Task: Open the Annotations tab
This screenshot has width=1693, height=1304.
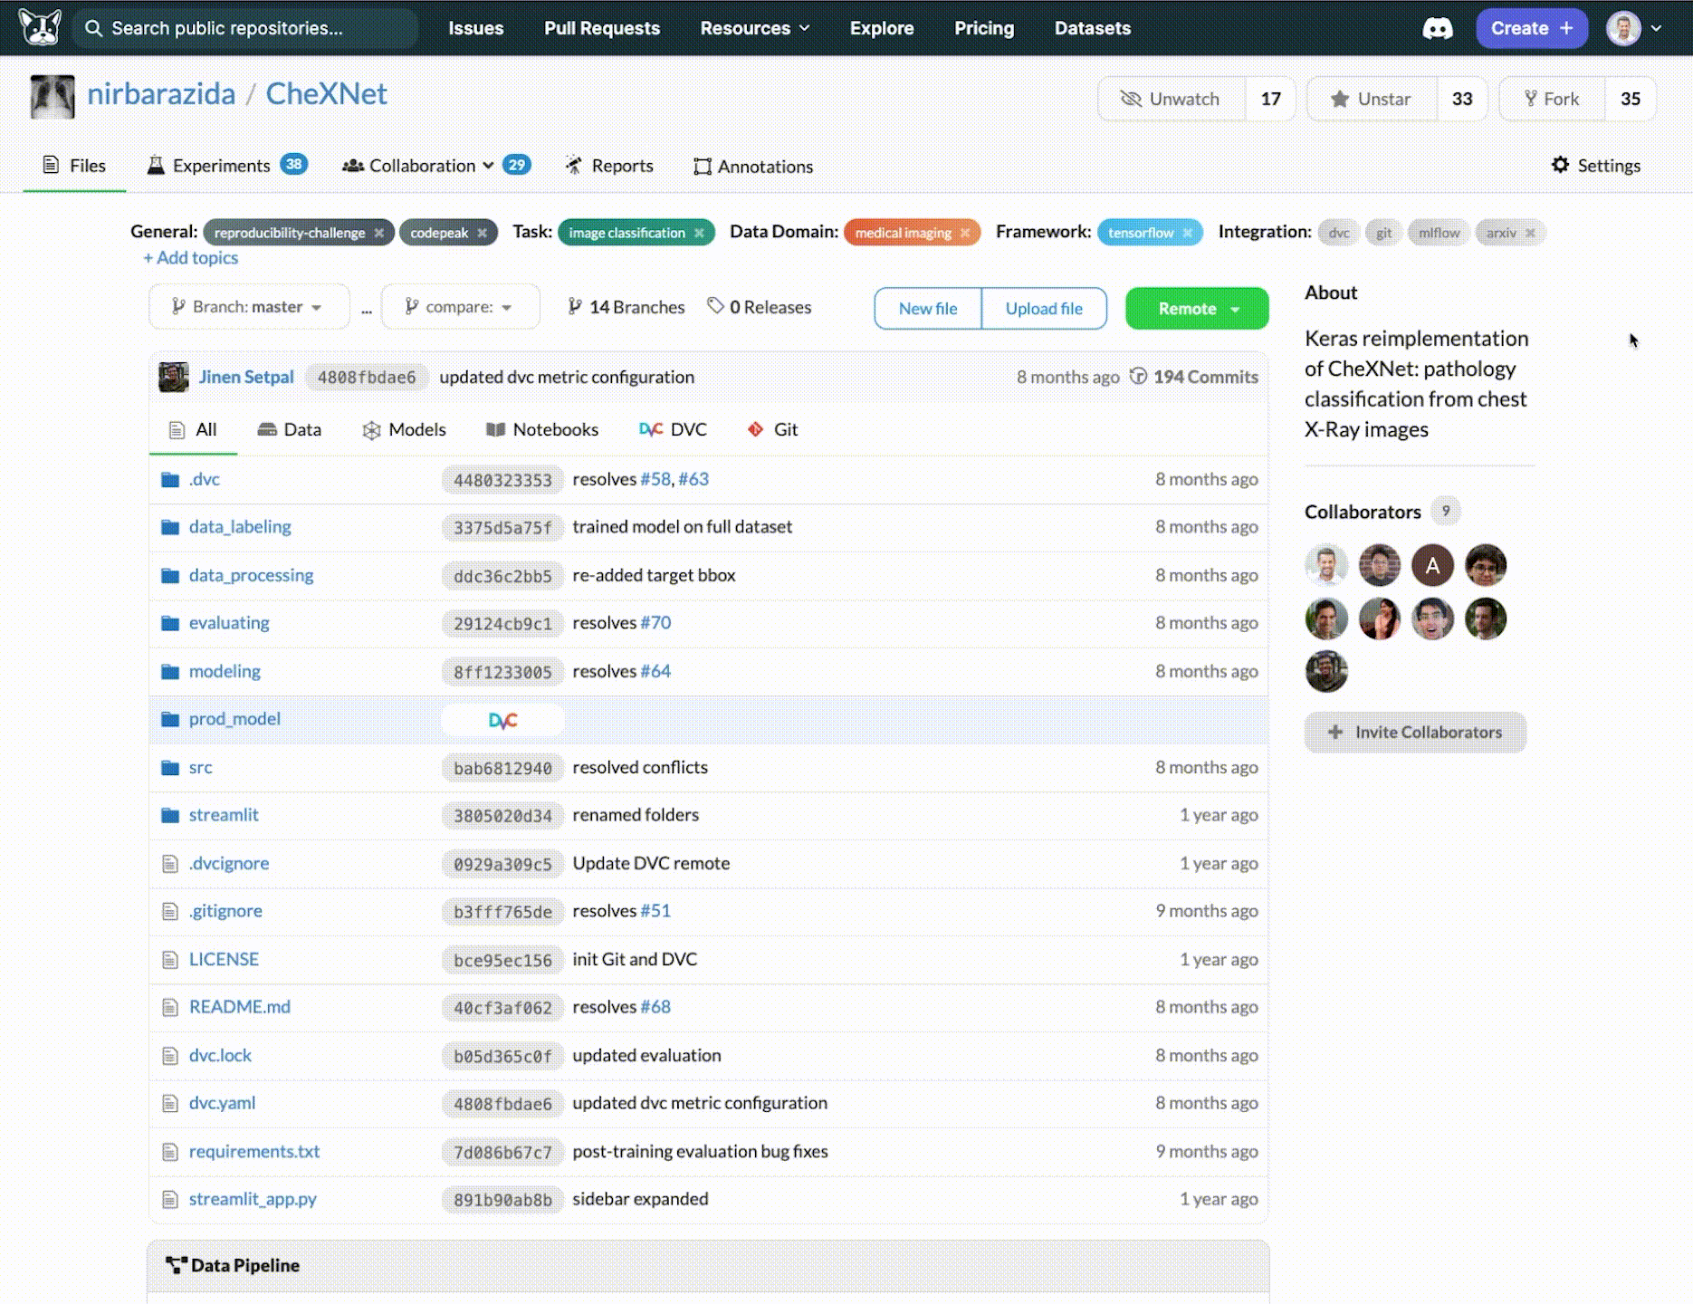Action: click(753, 167)
